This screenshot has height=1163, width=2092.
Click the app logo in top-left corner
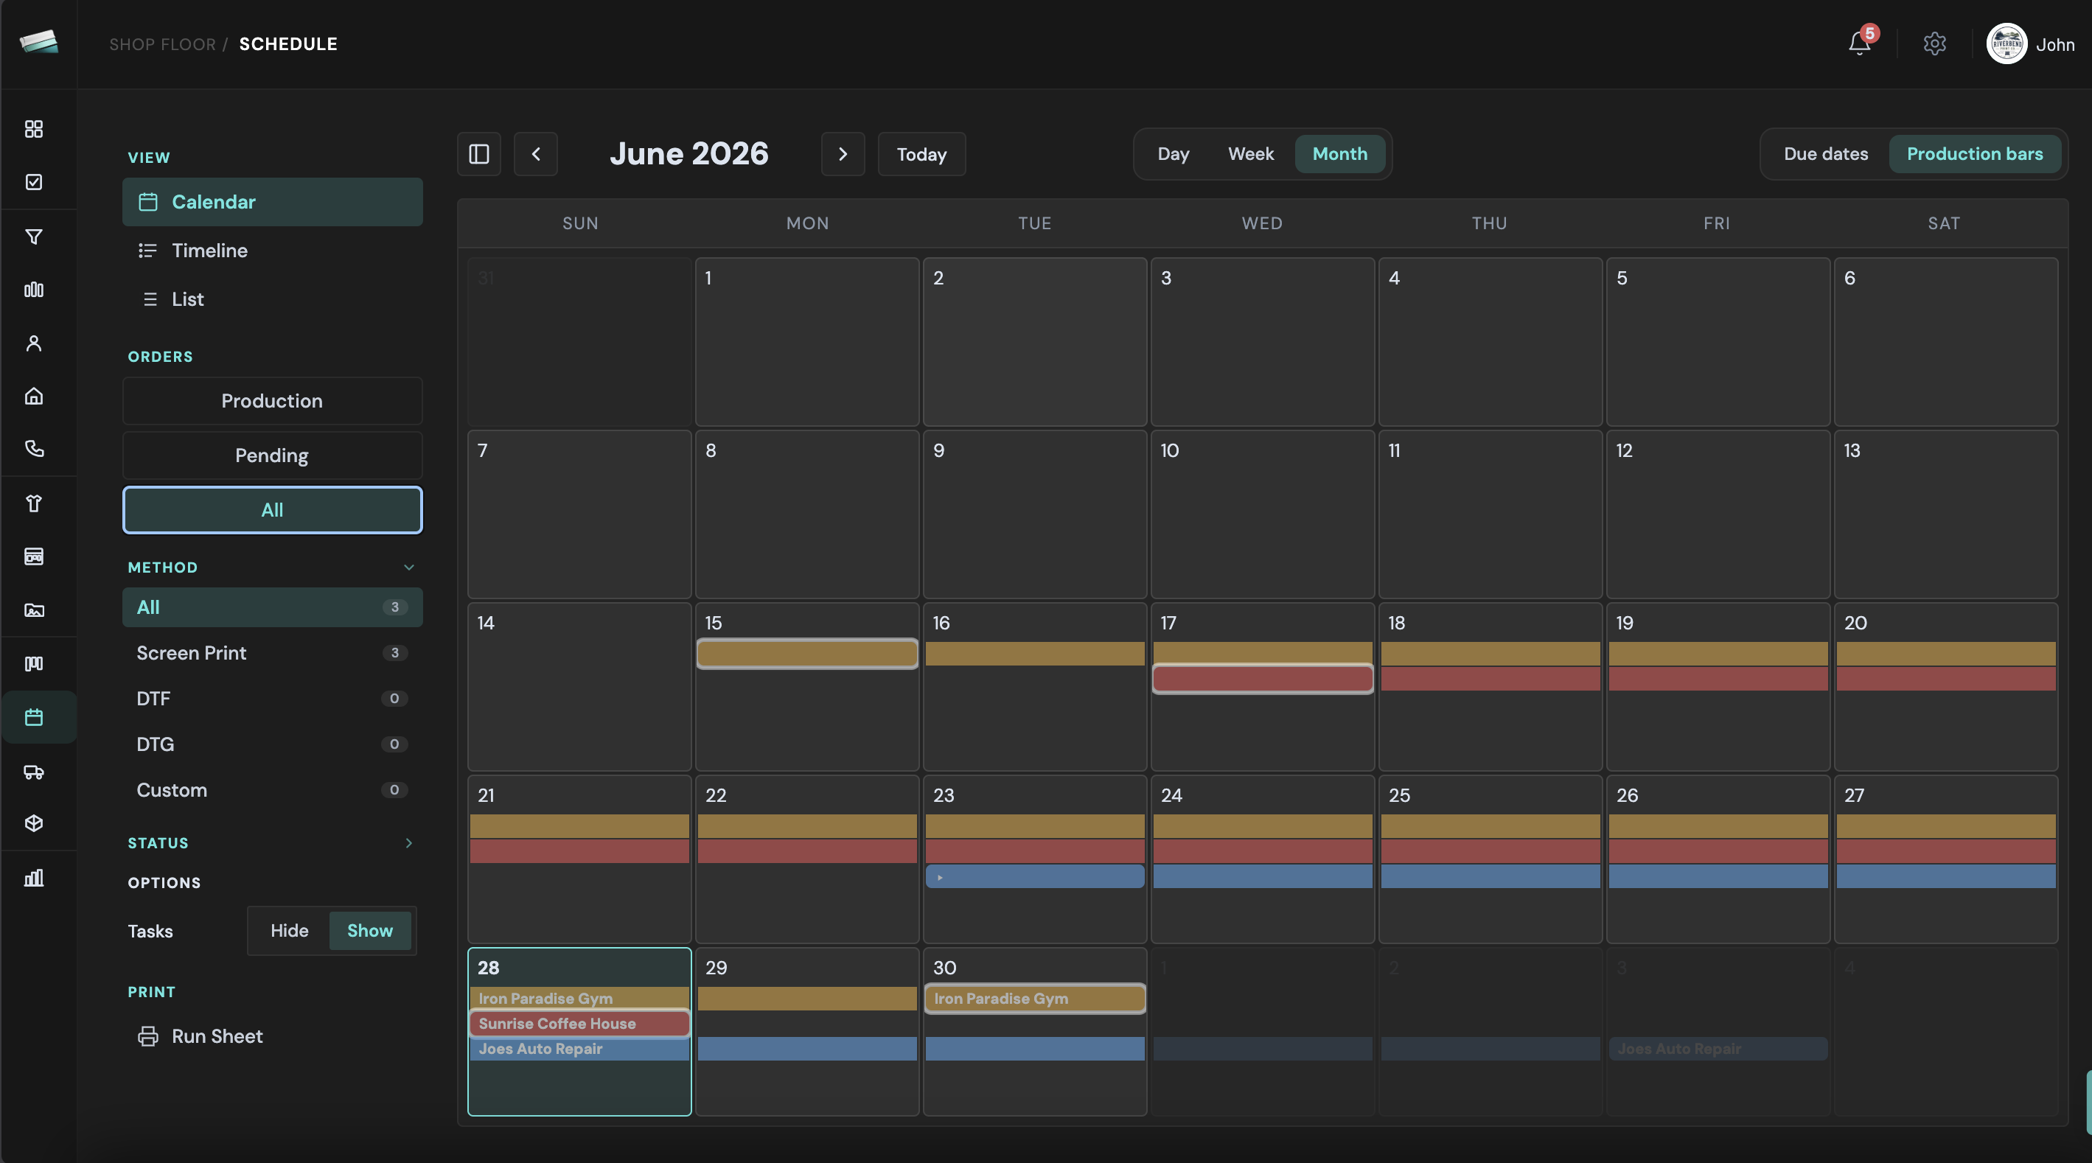coord(38,42)
